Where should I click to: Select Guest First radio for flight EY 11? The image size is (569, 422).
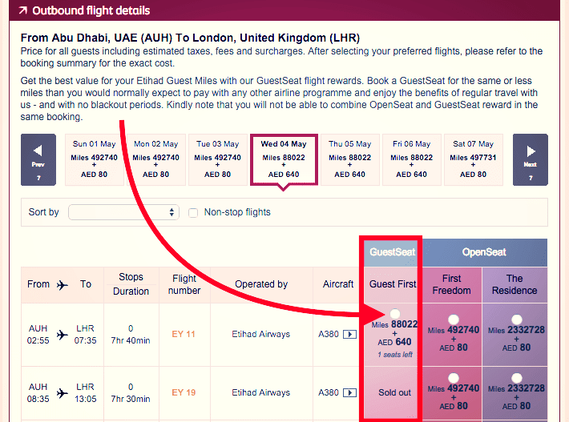[393, 314]
